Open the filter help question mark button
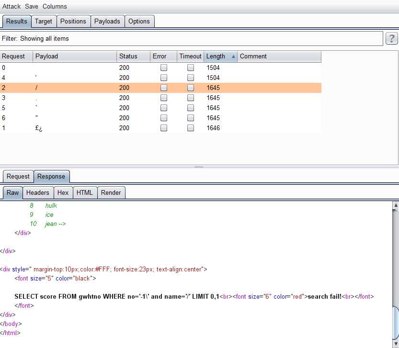Viewport: 399px width, 348px height. pos(391,39)
